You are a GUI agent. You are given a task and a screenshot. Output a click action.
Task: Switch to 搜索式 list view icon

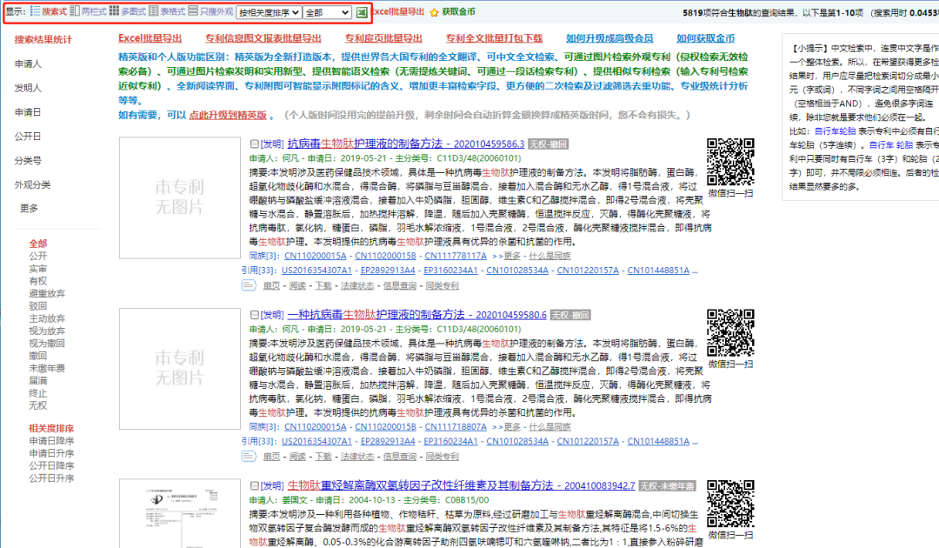click(36, 11)
